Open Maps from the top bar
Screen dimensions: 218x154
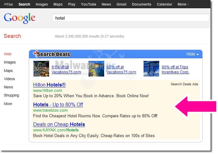click(58, 4)
